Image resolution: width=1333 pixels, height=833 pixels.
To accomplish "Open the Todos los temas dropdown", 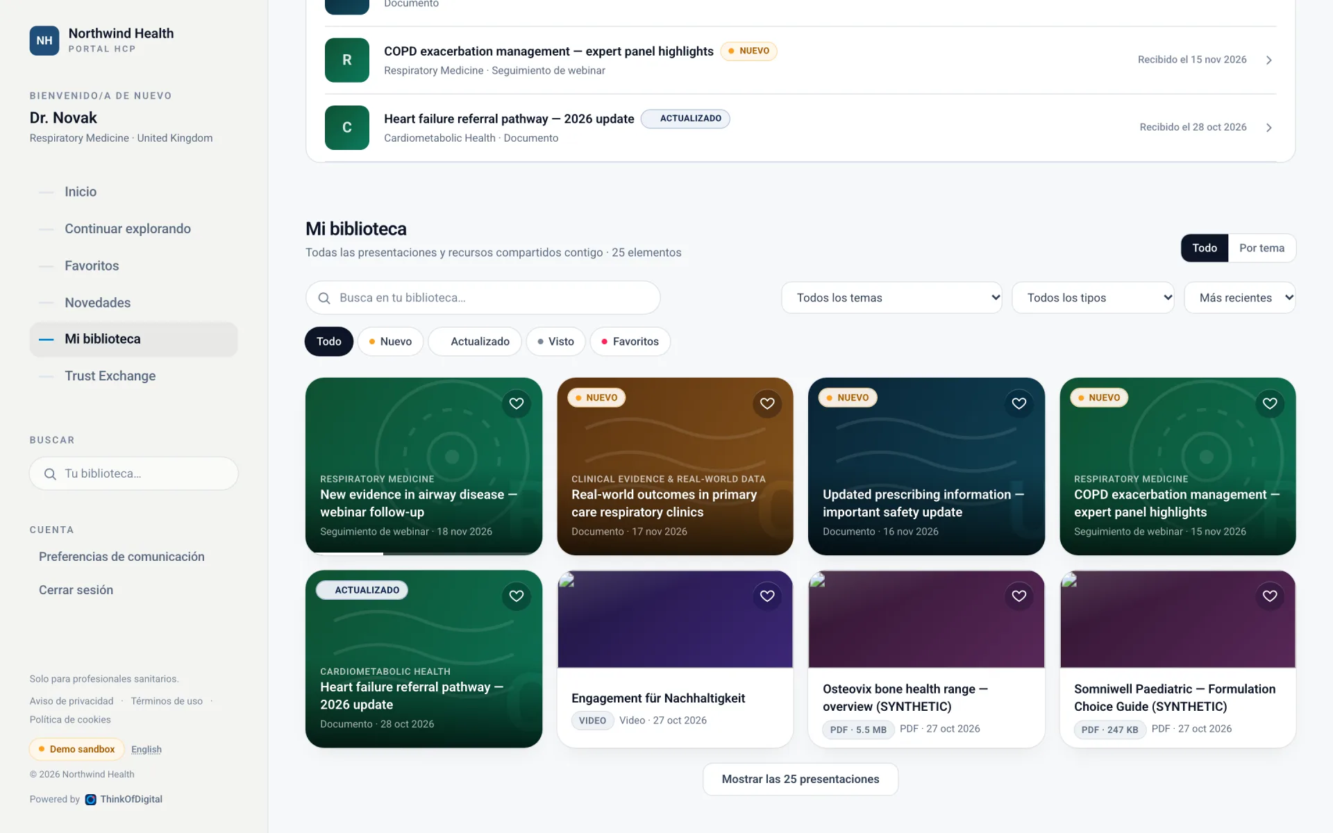I will click(891, 298).
